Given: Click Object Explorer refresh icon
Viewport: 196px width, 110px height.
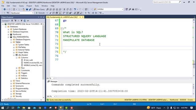Looking at the screenshot, I should [24, 21].
